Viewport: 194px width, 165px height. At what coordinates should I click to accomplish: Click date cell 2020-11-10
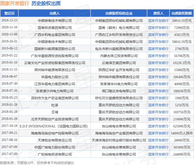click(9, 27)
